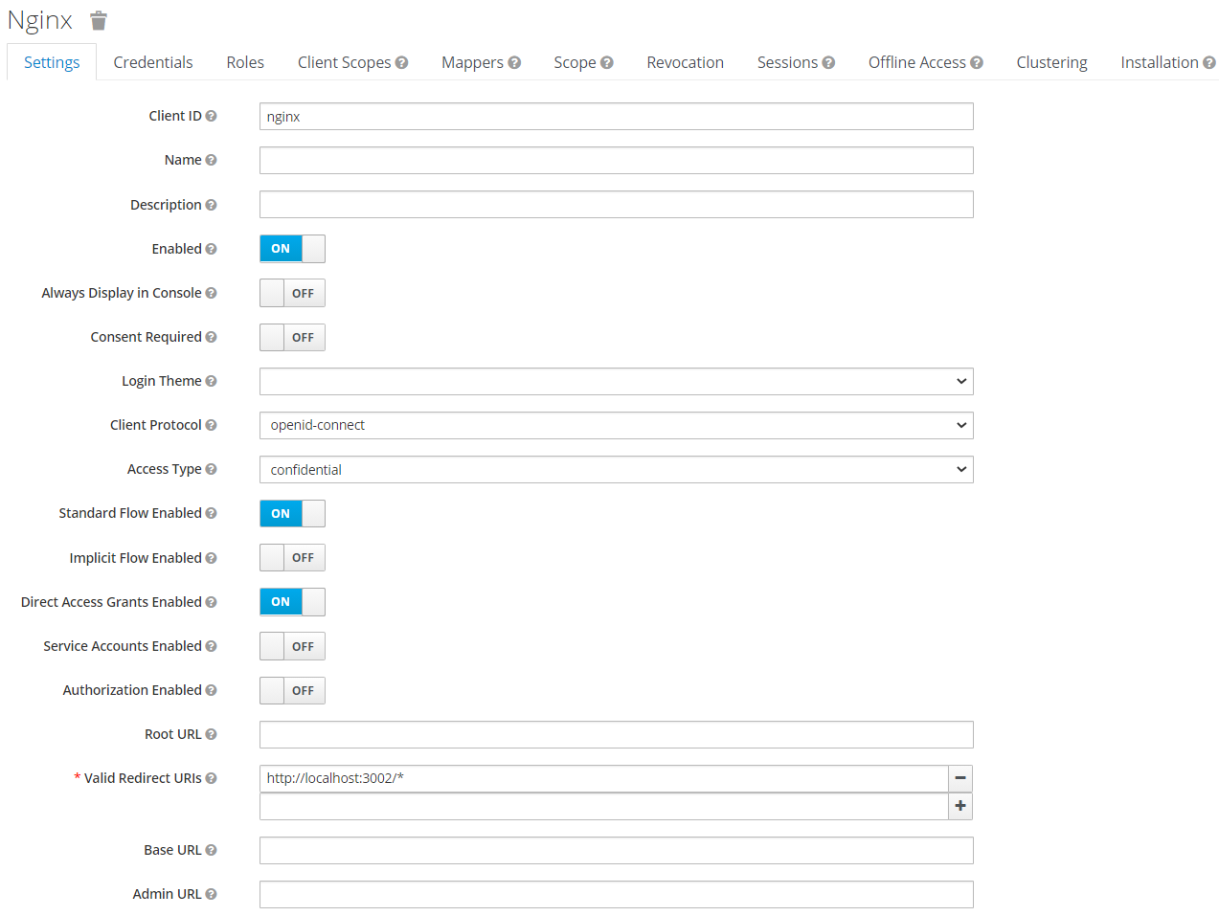Show help for Implicit Flow Enabled

pos(211,558)
